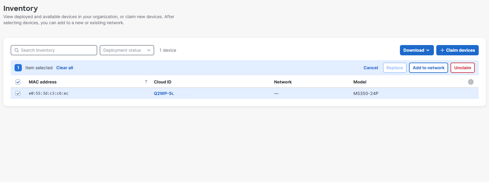Click the Replace button

(x=394, y=68)
